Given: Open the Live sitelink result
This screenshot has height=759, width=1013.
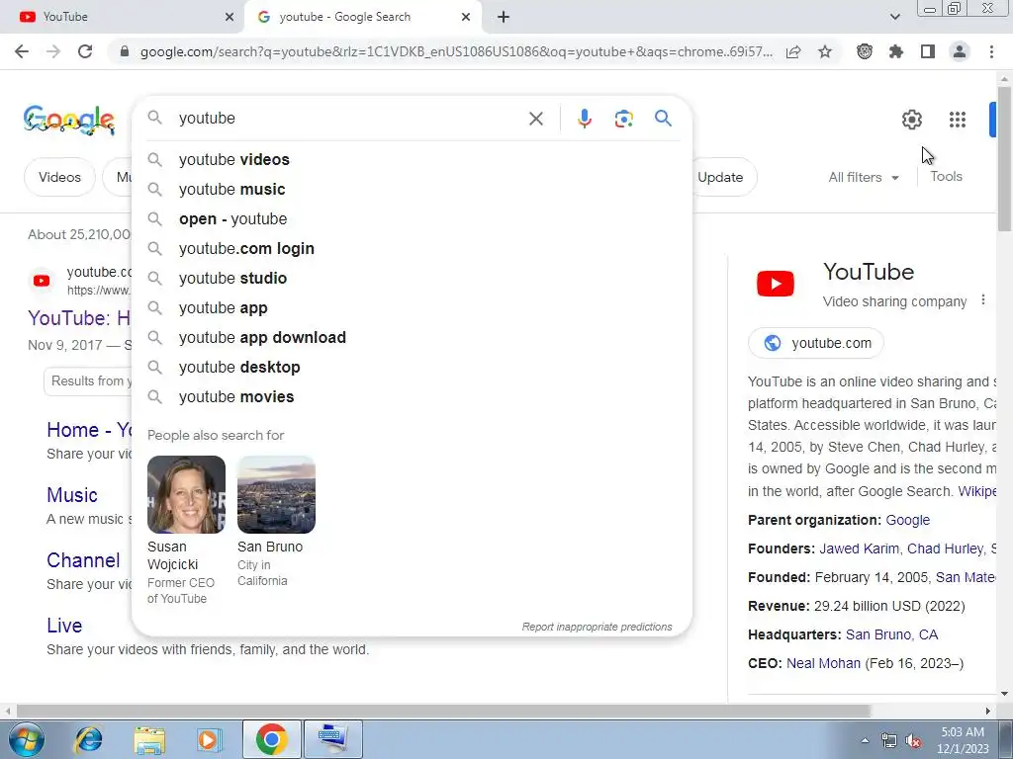Looking at the screenshot, I should (64, 626).
